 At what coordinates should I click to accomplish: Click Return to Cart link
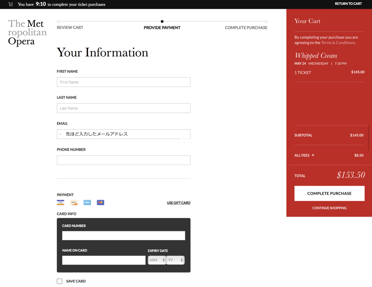click(x=348, y=4)
